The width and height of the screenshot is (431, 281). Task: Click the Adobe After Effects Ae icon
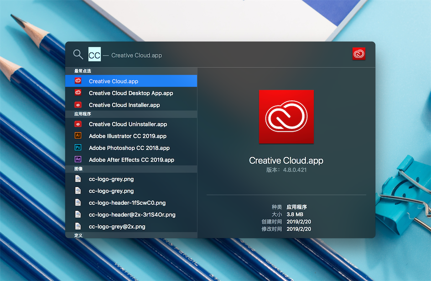click(x=78, y=159)
